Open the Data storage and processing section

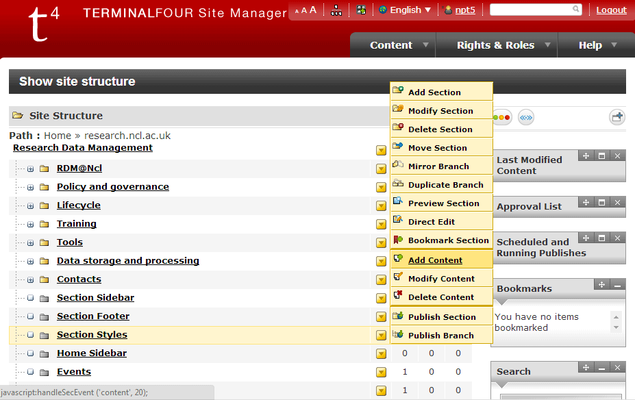(127, 261)
